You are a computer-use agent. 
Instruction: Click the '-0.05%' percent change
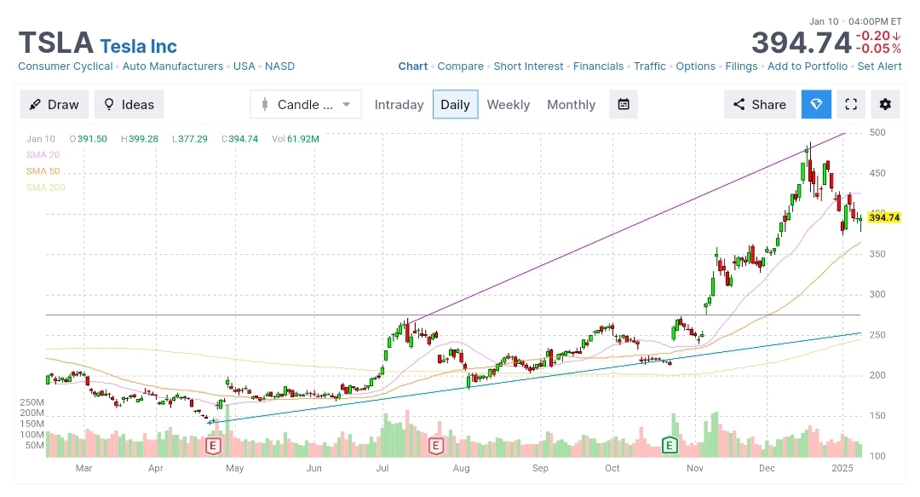pos(878,49)
